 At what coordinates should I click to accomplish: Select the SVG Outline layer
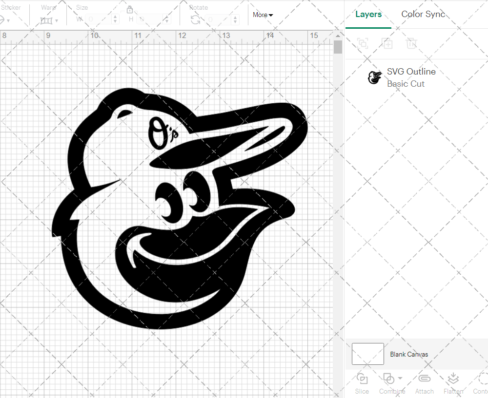pyautogui.click(x=411, y=77)
